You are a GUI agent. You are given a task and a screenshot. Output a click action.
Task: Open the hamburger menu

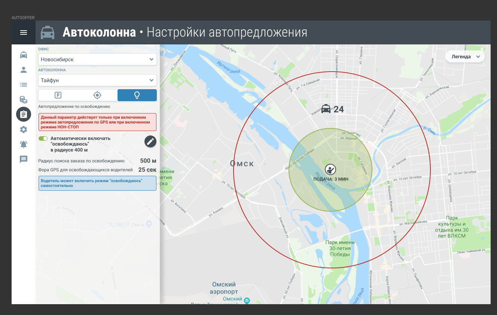pyautogui.click(x=24, y=32)
